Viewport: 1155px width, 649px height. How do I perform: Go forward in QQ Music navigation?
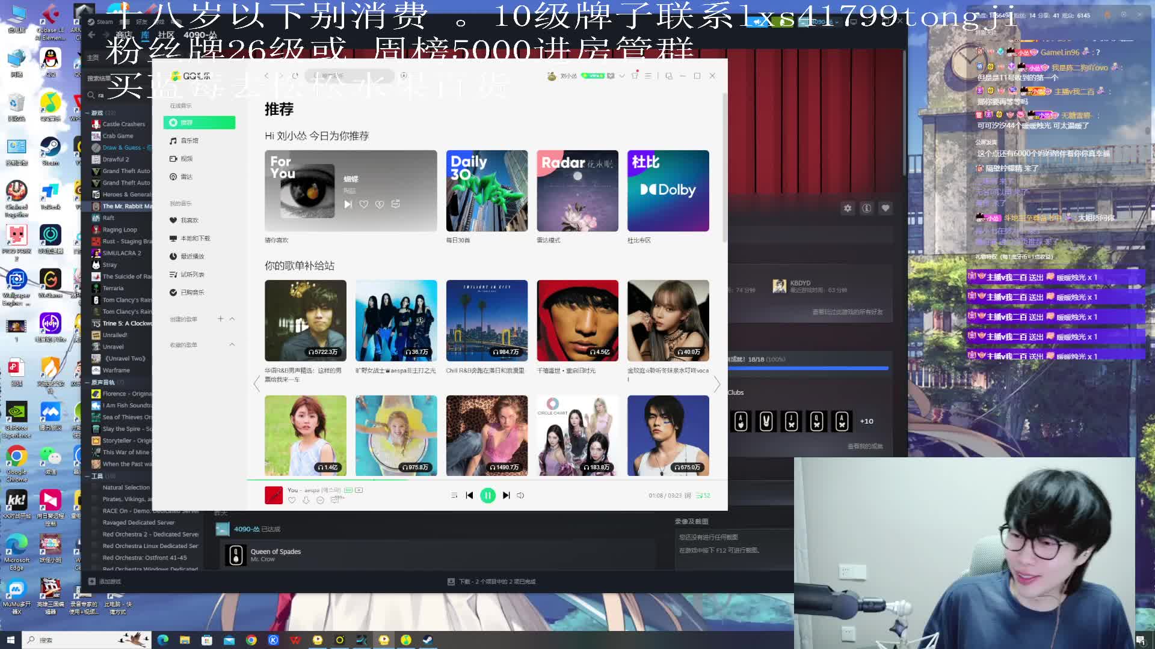pos(280,76)
